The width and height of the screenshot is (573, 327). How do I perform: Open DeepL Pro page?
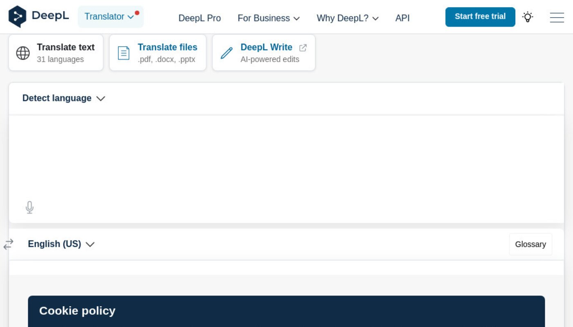coord(200,18)
